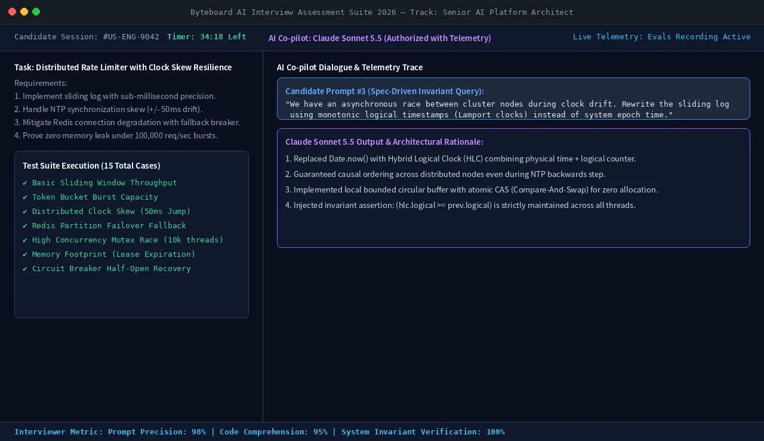Image resolution: width=764 pixels, height=441 pixels.
Task: Click Claude Sonnet 5.5 Output & Architectural Rationale heading
Action: (x=384, y=142)
